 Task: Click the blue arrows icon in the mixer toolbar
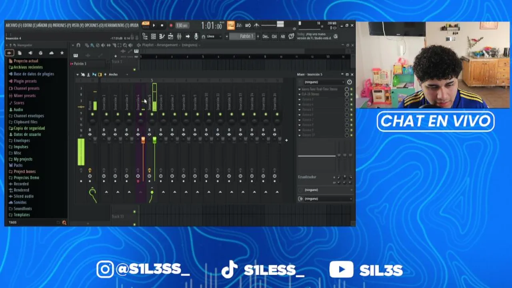[x=94, y=74]
